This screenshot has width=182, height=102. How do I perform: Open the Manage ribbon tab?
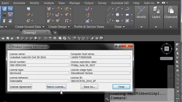[75, 3]
